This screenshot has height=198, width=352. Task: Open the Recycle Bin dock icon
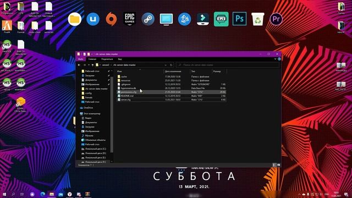tap(258, 19)
